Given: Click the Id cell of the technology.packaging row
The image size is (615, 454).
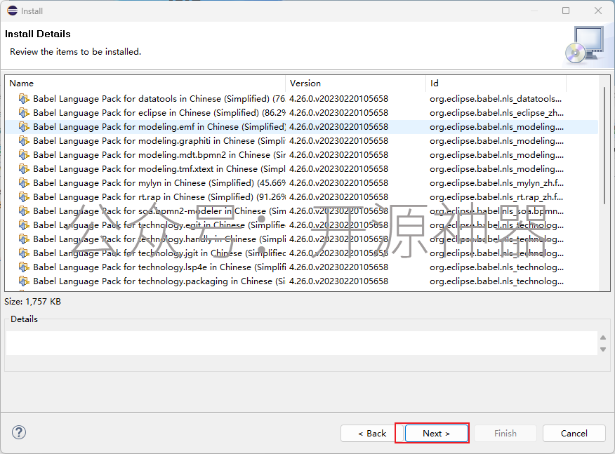Looking at the screenshot, I should [496, 281].
